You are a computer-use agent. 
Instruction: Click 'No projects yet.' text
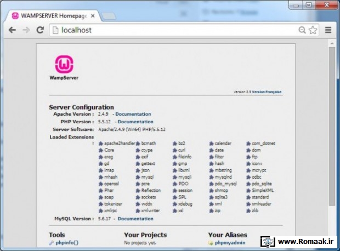click(140, 243)
